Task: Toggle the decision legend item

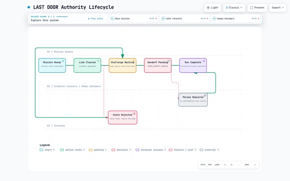Action: 121,150
